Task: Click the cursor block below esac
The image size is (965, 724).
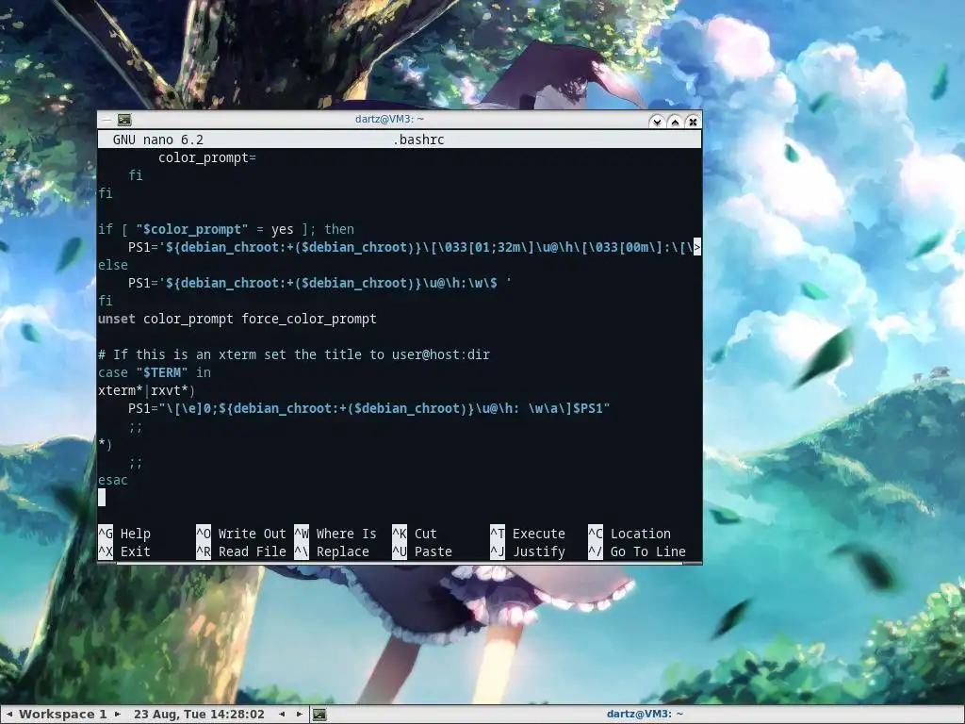Action: point(102,498)
